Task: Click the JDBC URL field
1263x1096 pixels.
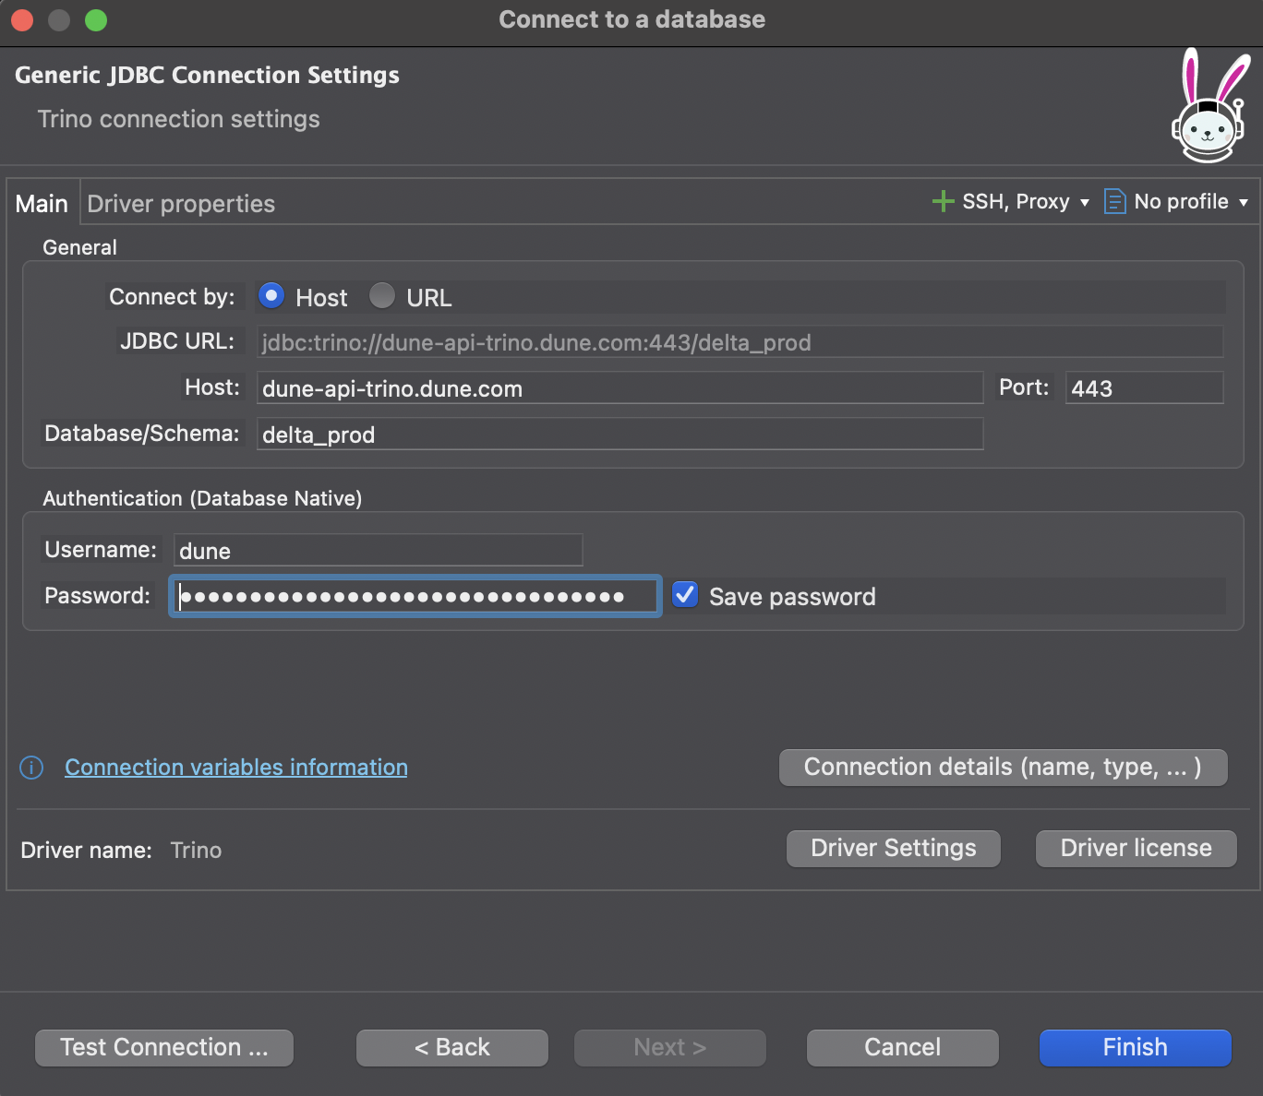Action: tap(740, 342)
